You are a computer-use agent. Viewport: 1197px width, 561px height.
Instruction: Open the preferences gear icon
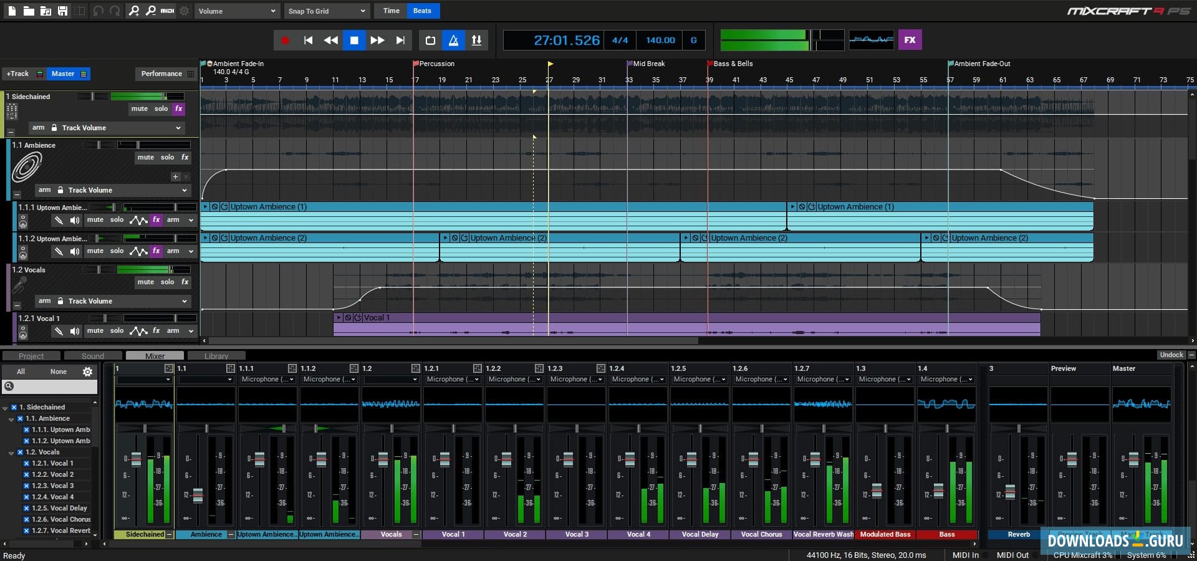click(x=185, y=11)
